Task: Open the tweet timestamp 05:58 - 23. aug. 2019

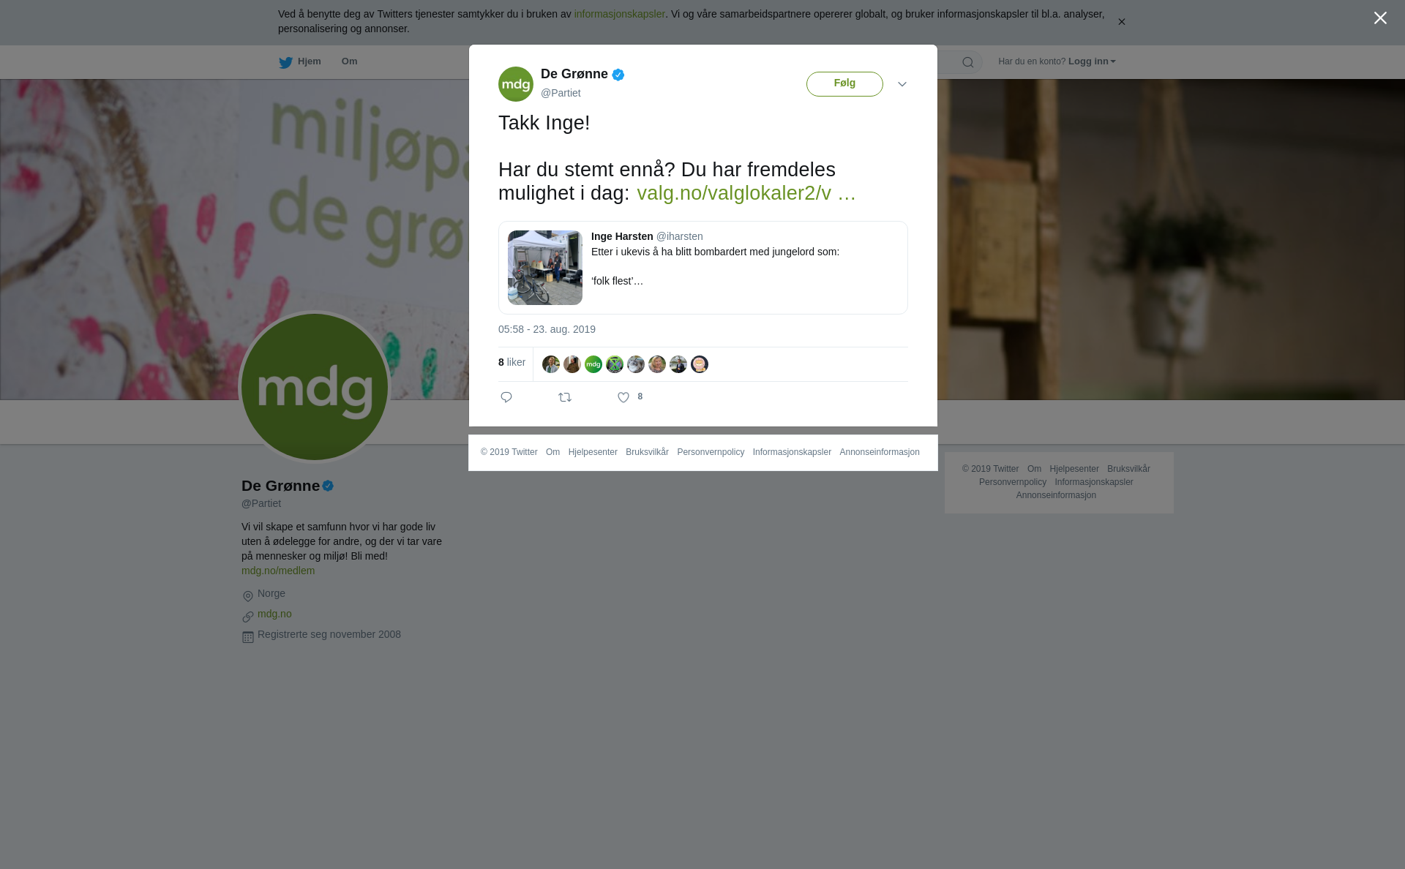Action: [547, 329]
